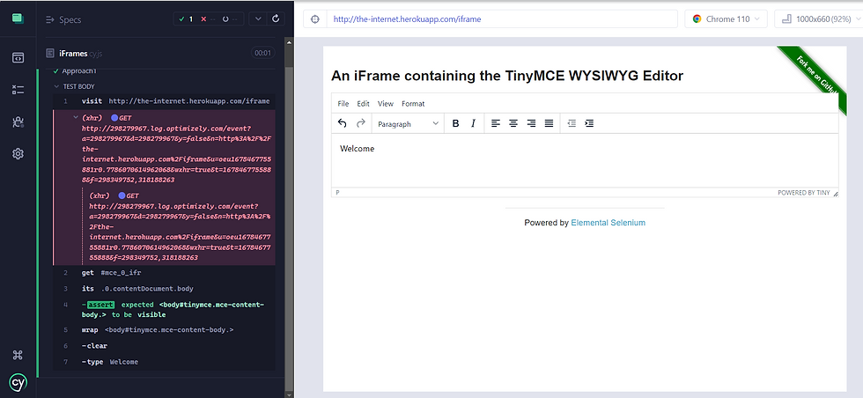This screenshot has width=863, height=398.
Task: Open the iFrames spec file name
Action: click(x=73, y=54)
